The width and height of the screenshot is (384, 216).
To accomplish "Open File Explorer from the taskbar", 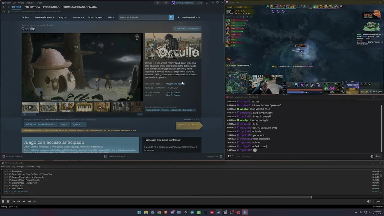I will click(x=146, y=212).
